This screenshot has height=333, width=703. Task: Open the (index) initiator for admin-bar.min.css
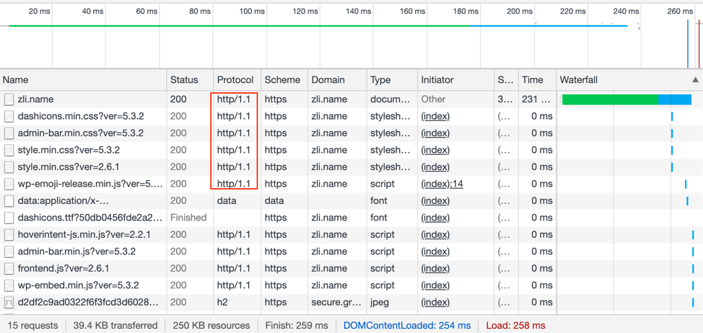click(x=435, y=133)
